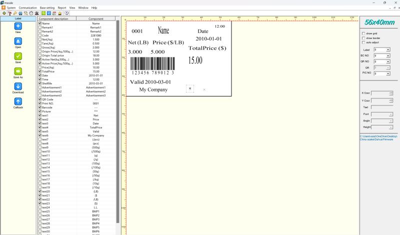Image resolution: width=400 pixels, height=235 pixels.
Task: Click the Callback upload icon
Action: point(18,101)
